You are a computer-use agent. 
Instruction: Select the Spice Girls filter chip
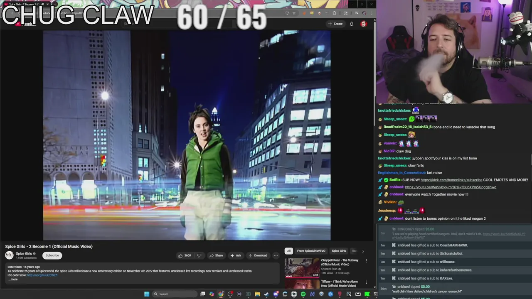[339, 251]
